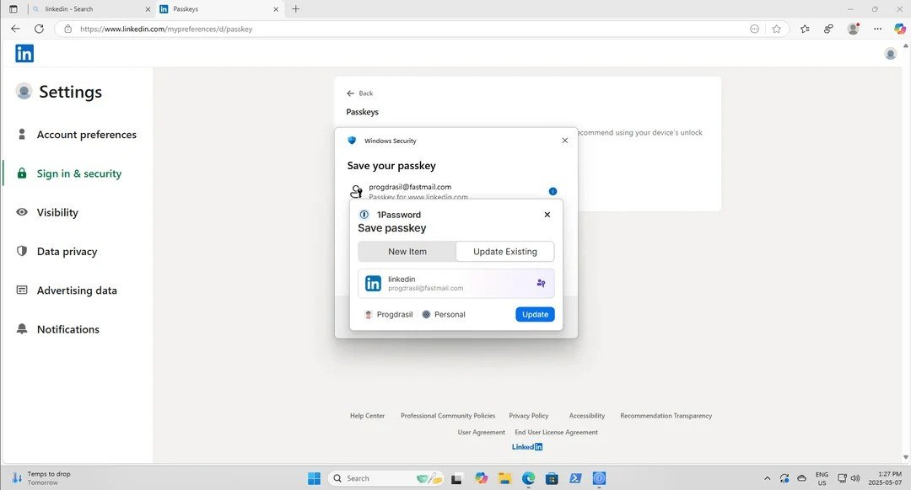Screen dimensions: 911x490
Task: Open Microsoft Edge from the taskbar
Action: tap(528, 478)
